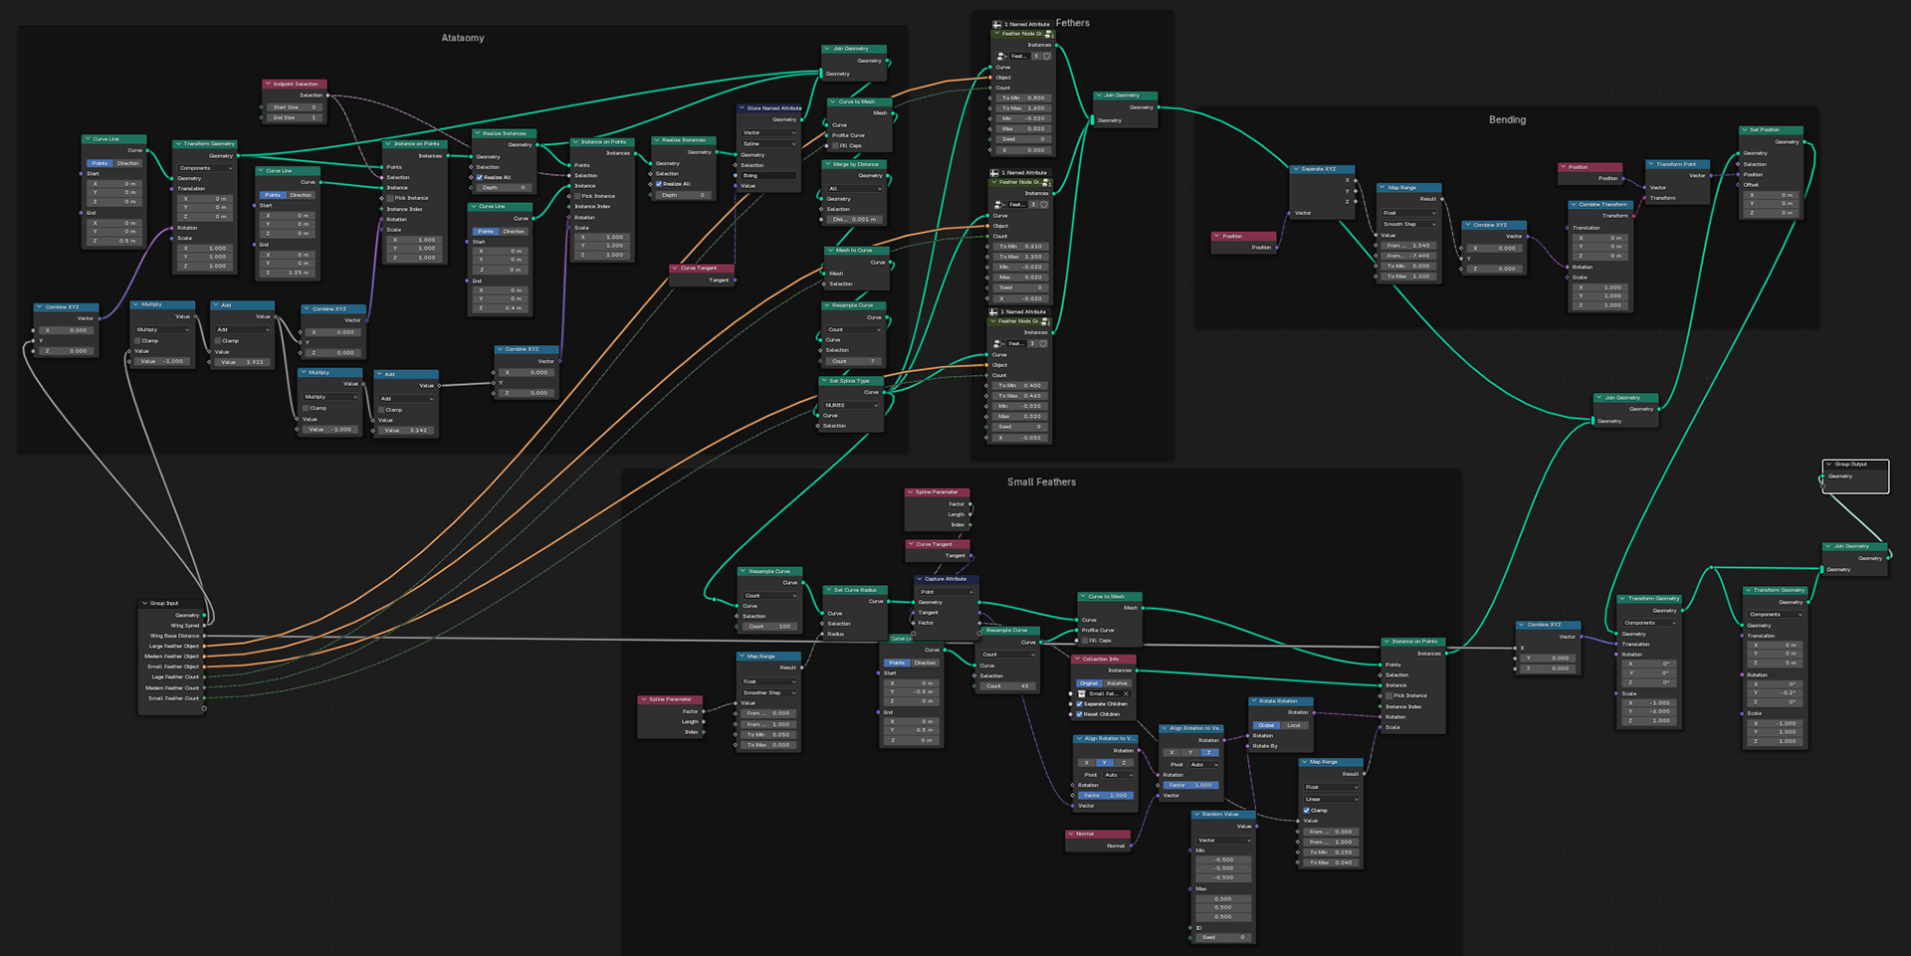
Task: Collapse the Set Spline Type node
Action: click(825, 381)
